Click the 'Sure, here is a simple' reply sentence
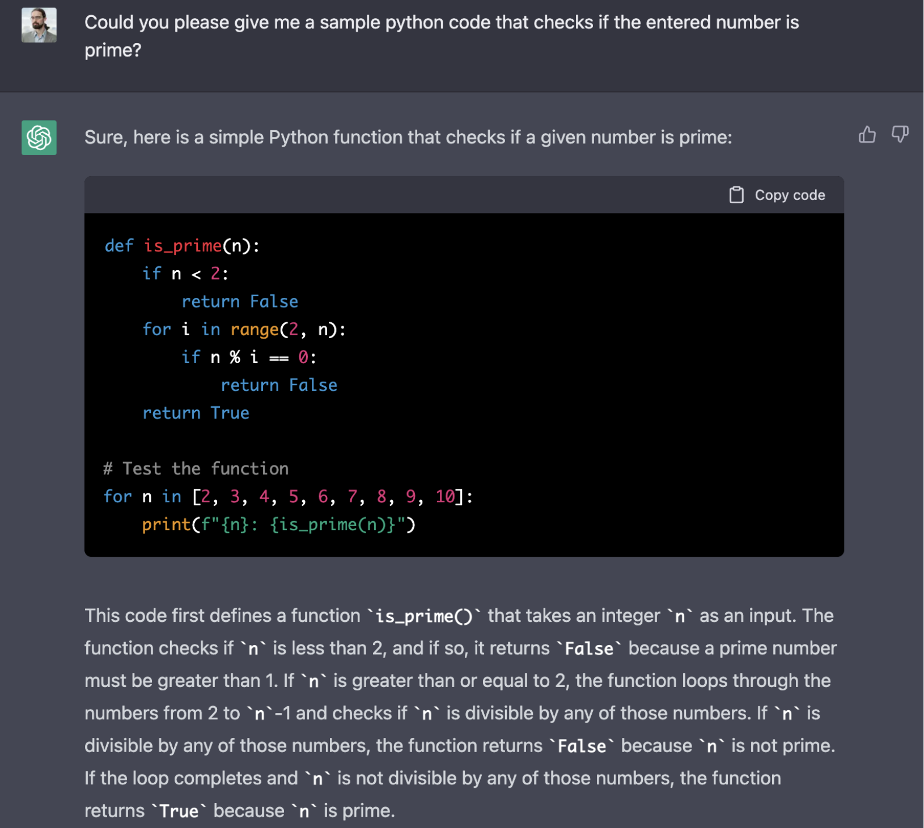 pyautogui.click(x=408, y=137)
